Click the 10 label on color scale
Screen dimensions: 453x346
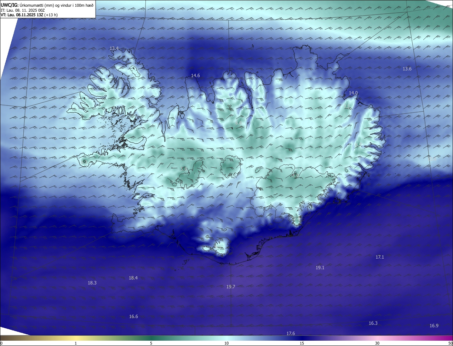[x=226, y=343]
